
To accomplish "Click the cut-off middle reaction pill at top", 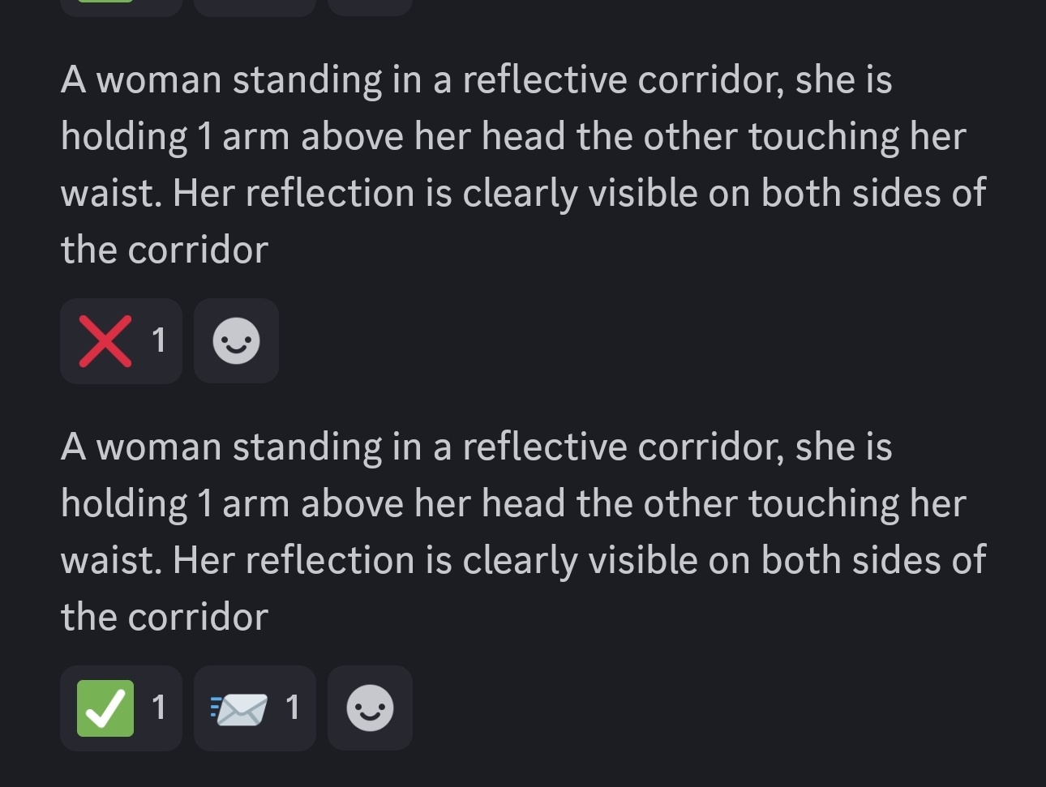I will click(x=255, y=6).
